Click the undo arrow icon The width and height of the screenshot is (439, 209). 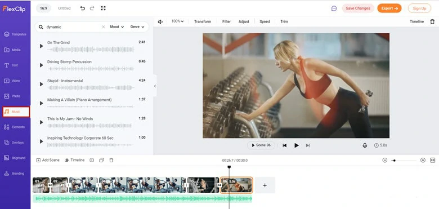[x=82, y=8]
